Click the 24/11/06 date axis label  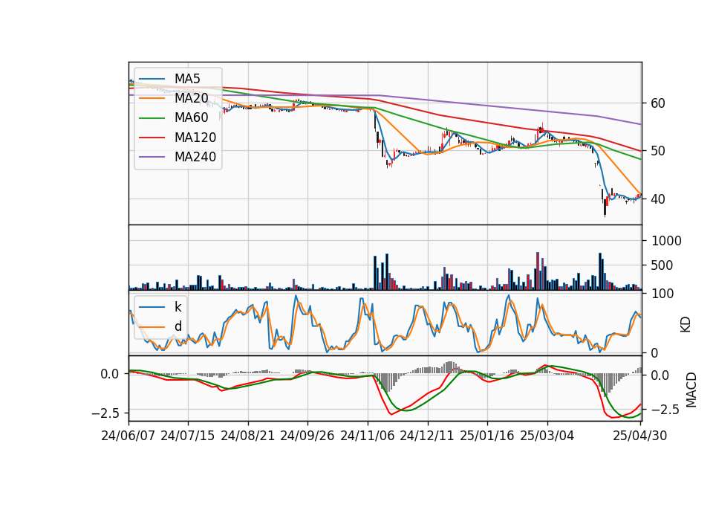(368, 436)
